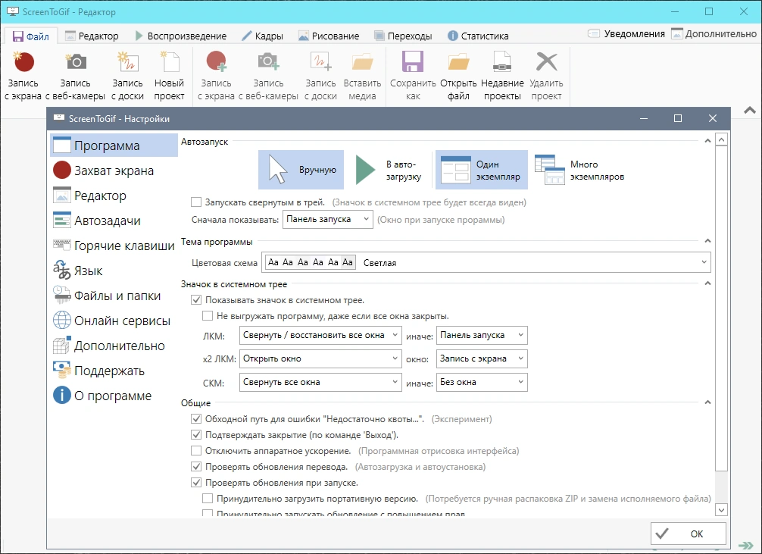This screenshot has width=762, height=554.
Task: Enable Не выгружать программу checkbox
Action: click(x=208, y=316)
